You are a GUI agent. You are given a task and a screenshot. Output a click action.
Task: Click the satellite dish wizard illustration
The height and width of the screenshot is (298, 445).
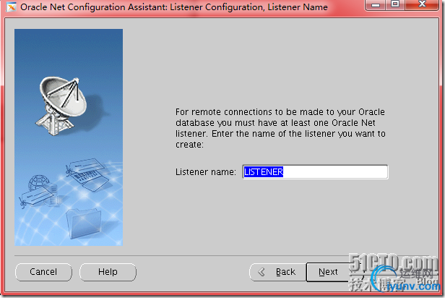[x=69, y=137]
